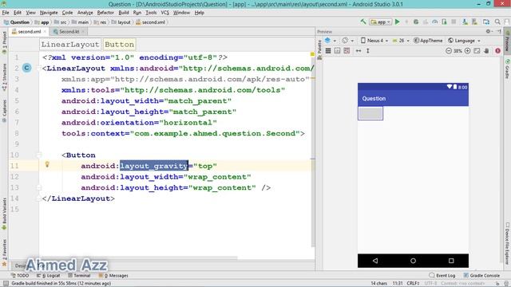Select the pan hand tool in Preview
This screenshot has height=287, width=511.
click(x=486, y=51)
